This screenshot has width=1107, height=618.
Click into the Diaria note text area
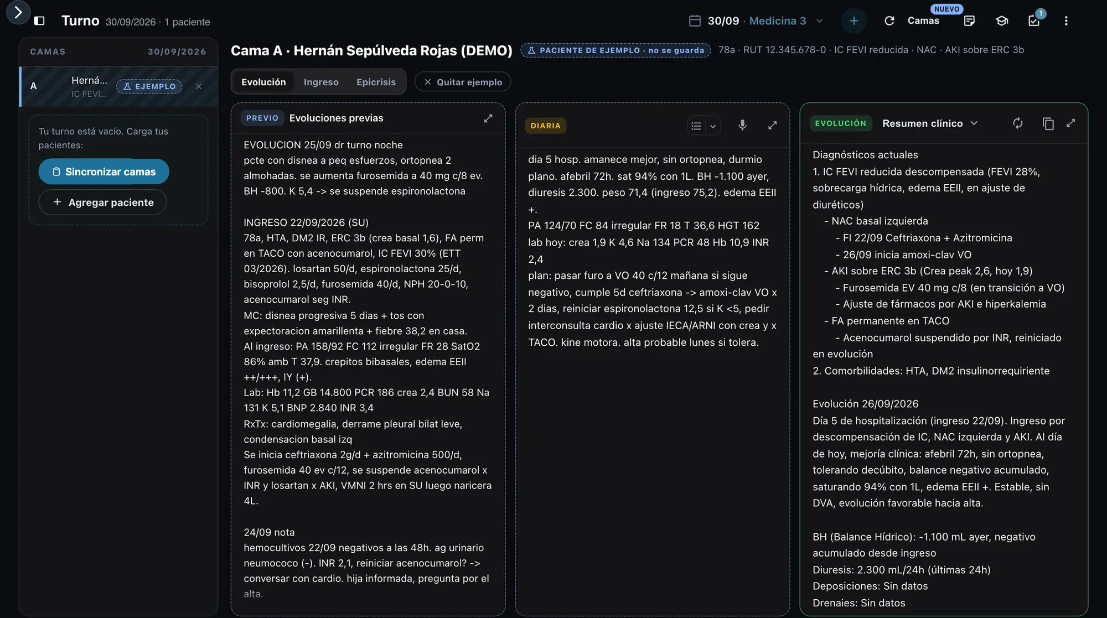(652, 381)
